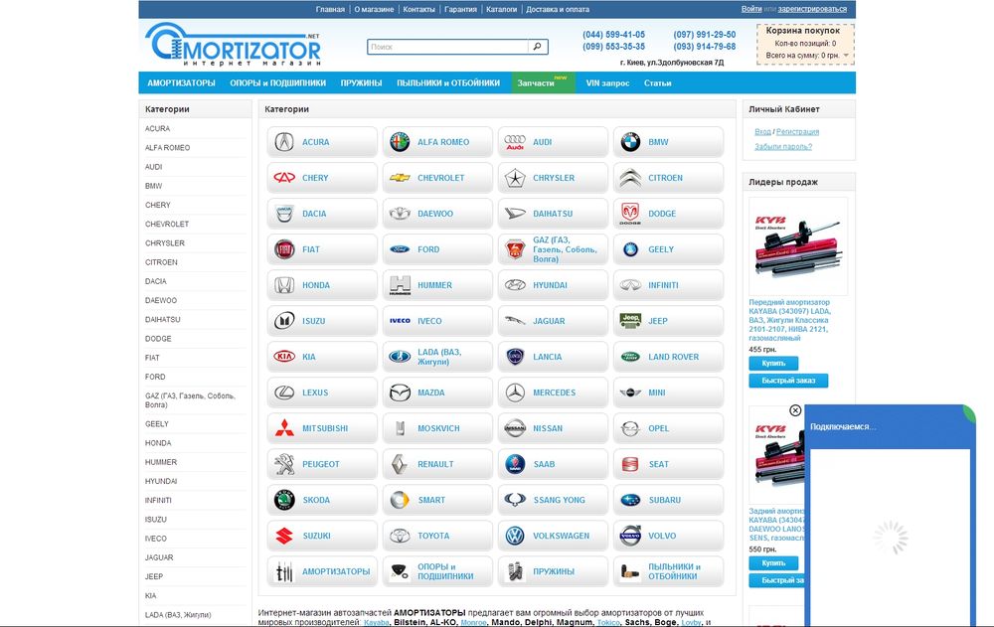Click the Chevrolet bowtie icon

pyautogui.click(x=400, y=178)
